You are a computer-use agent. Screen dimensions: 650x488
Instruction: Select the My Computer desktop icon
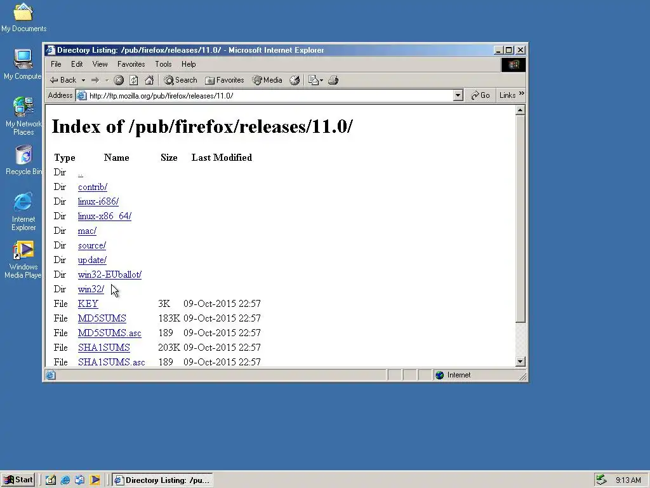coord(23,65)
